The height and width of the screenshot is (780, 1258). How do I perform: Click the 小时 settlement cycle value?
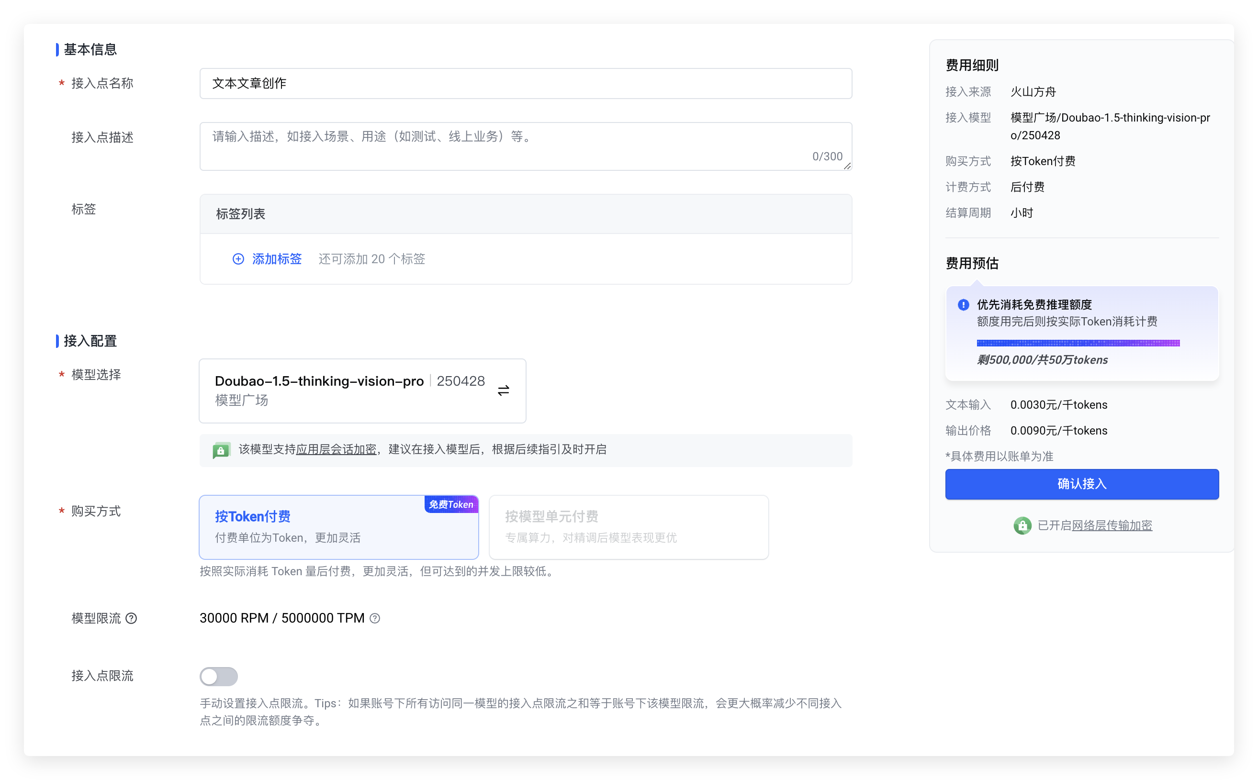1022,212
